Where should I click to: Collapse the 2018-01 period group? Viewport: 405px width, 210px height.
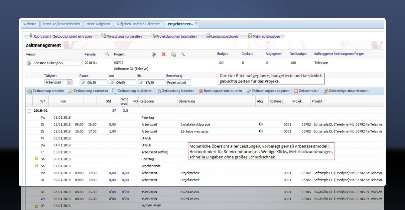click(29, 111)
